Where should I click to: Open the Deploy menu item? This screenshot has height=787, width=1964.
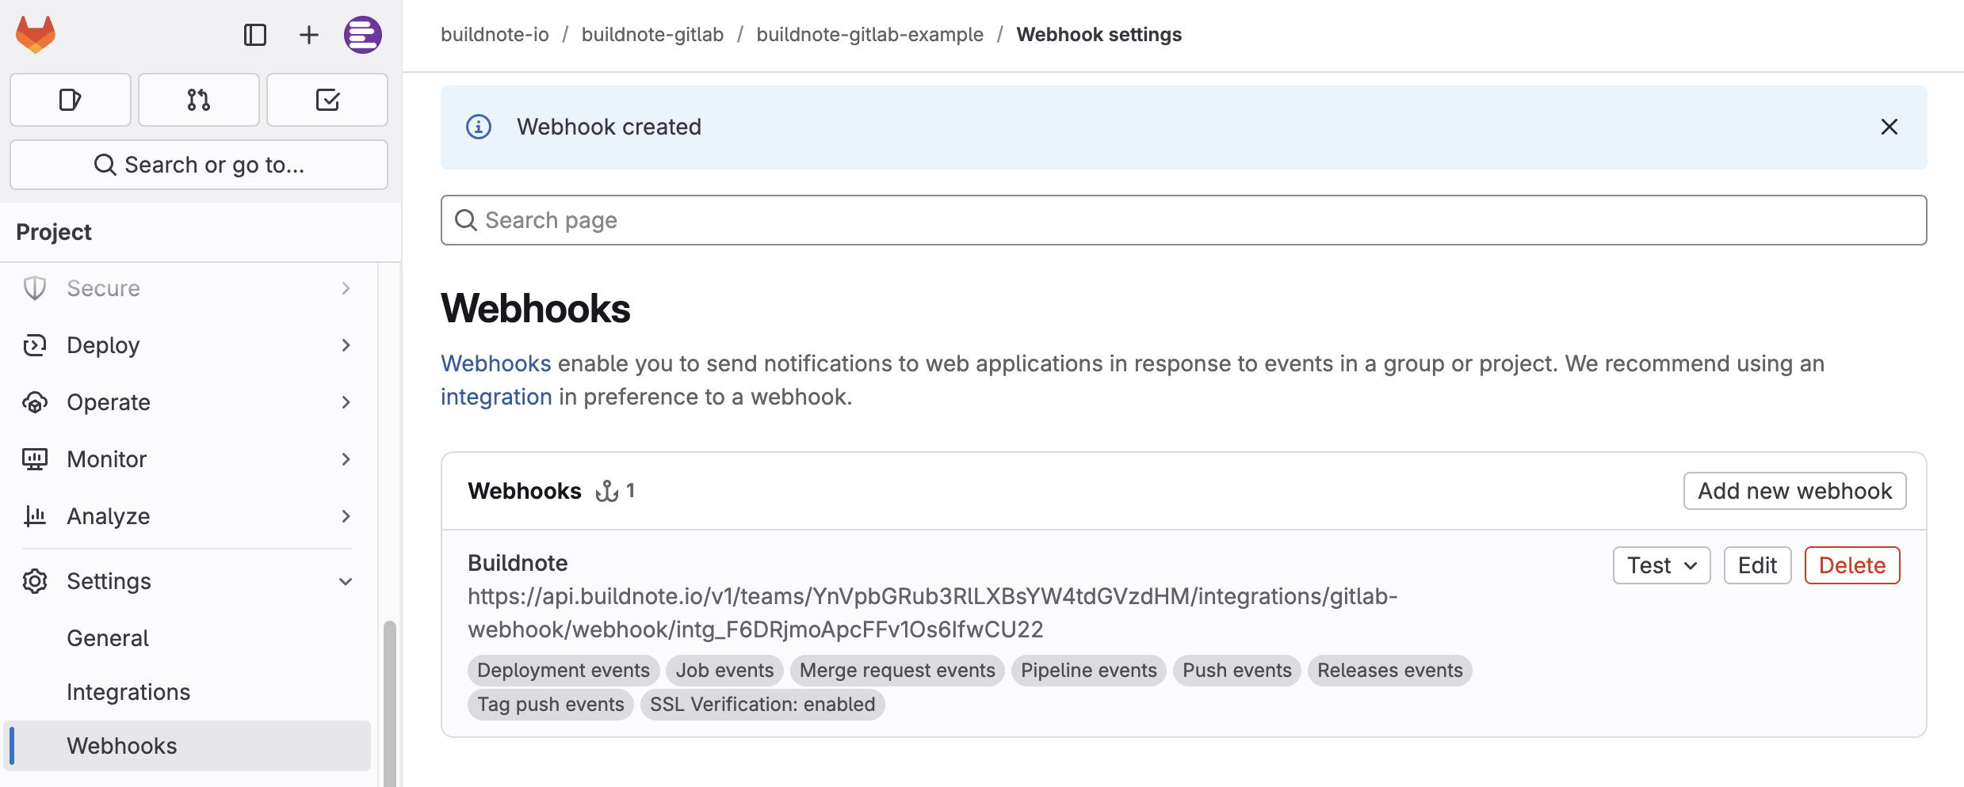tap(187, 345)
